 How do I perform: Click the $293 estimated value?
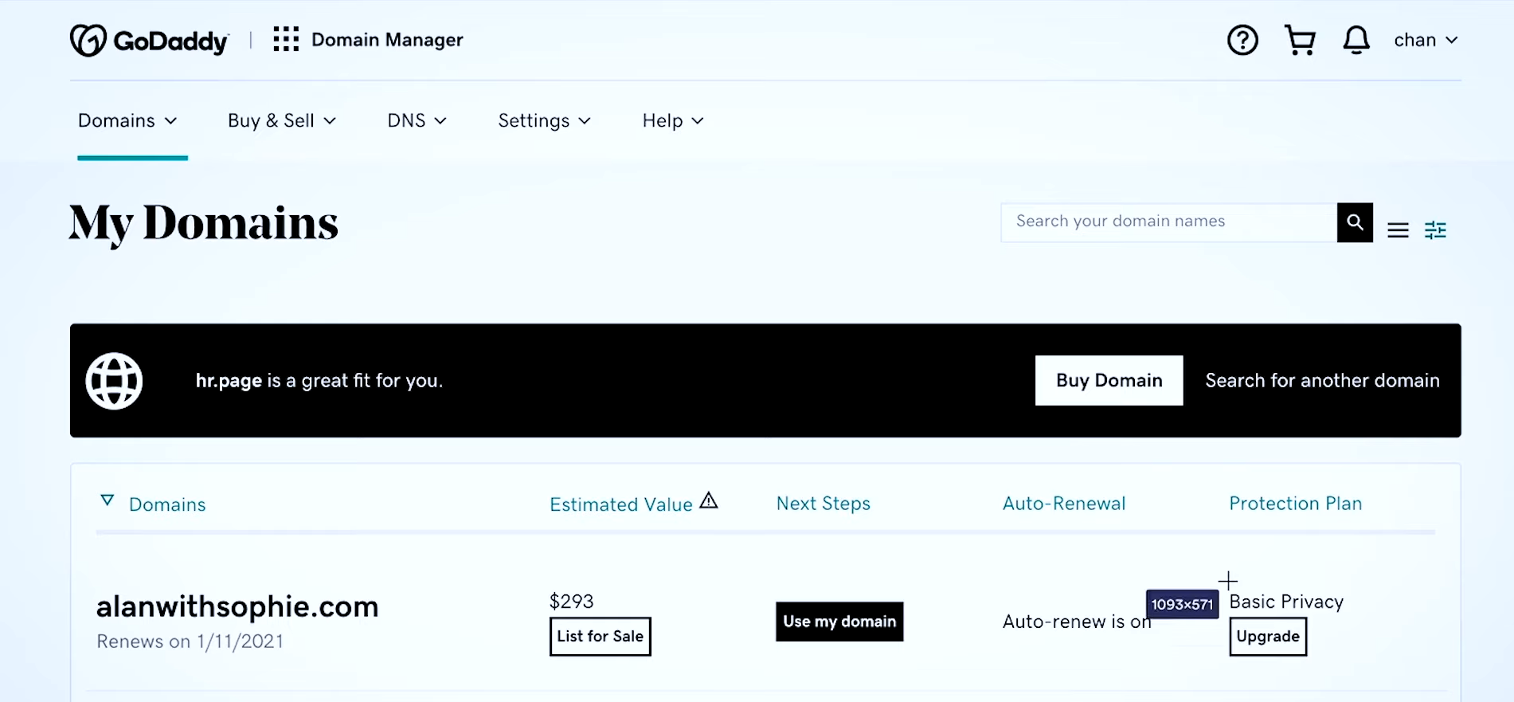572,601
